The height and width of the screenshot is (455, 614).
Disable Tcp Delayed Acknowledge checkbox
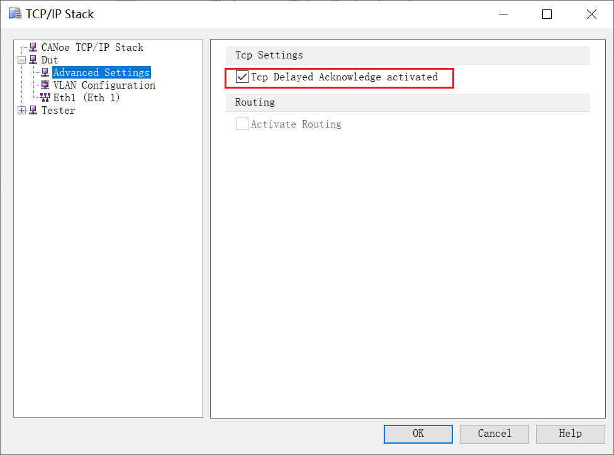242,77
